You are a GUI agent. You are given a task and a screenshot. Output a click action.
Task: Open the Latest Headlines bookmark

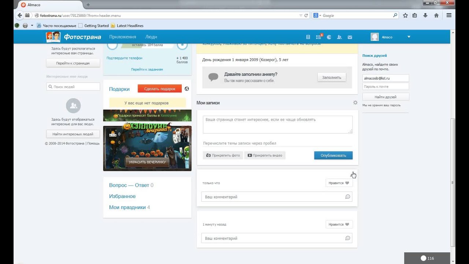click(127, 26)
